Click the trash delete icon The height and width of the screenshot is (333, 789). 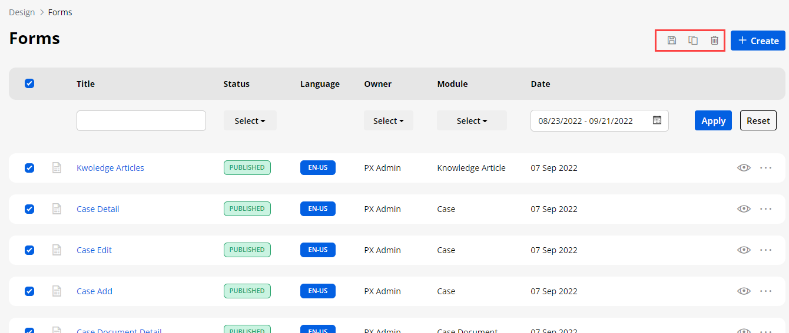(714, 41)
